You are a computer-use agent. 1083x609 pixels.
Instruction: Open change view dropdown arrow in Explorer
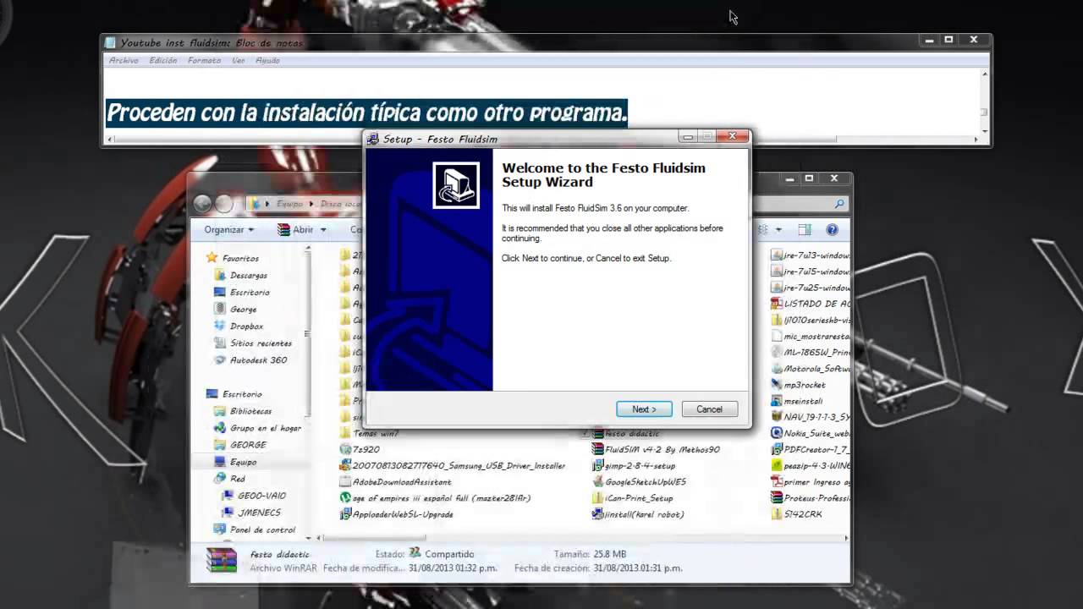pos(778,229)
